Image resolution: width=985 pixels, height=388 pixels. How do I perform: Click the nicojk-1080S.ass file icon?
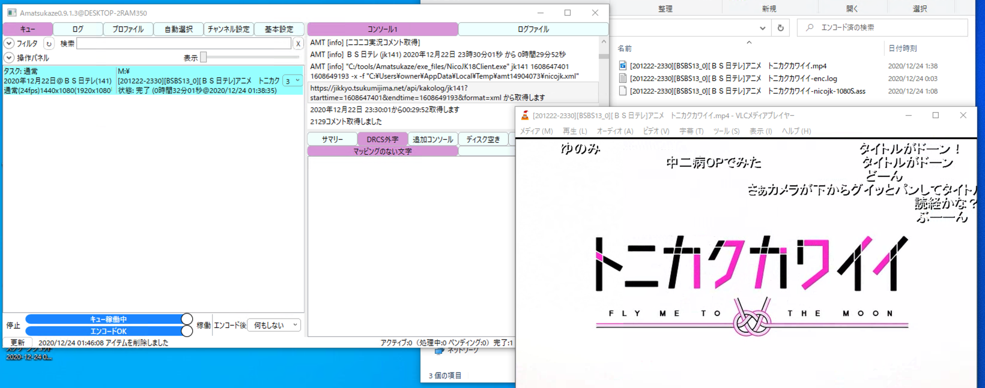[623, 91]
